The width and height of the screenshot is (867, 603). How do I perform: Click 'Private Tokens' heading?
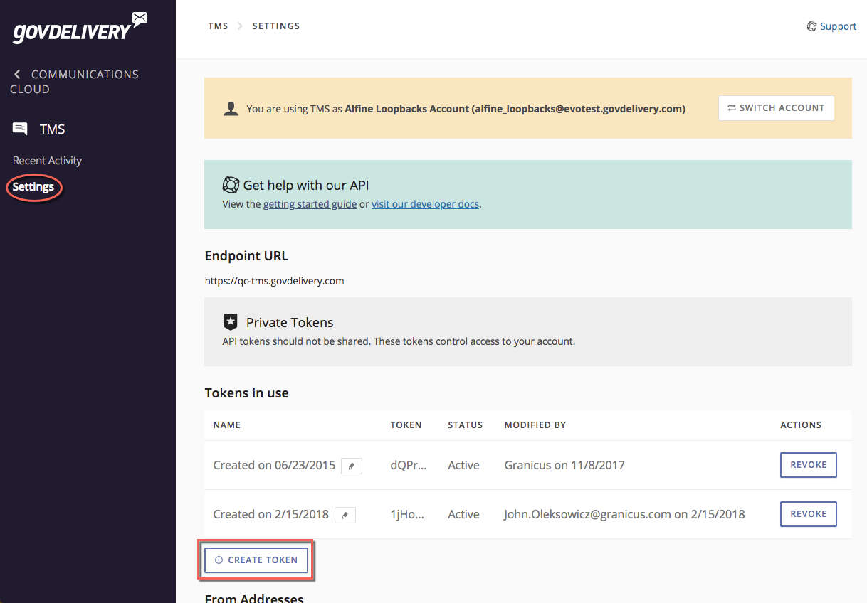(290, 322)
